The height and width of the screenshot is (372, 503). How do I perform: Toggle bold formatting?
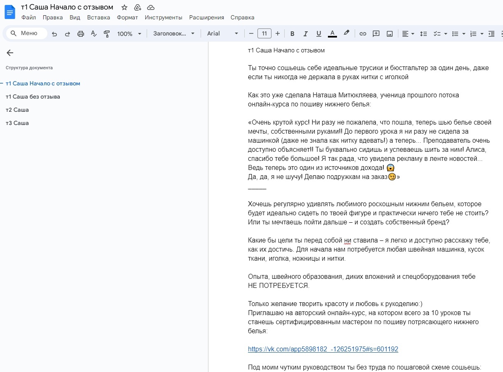pos(292,34)
